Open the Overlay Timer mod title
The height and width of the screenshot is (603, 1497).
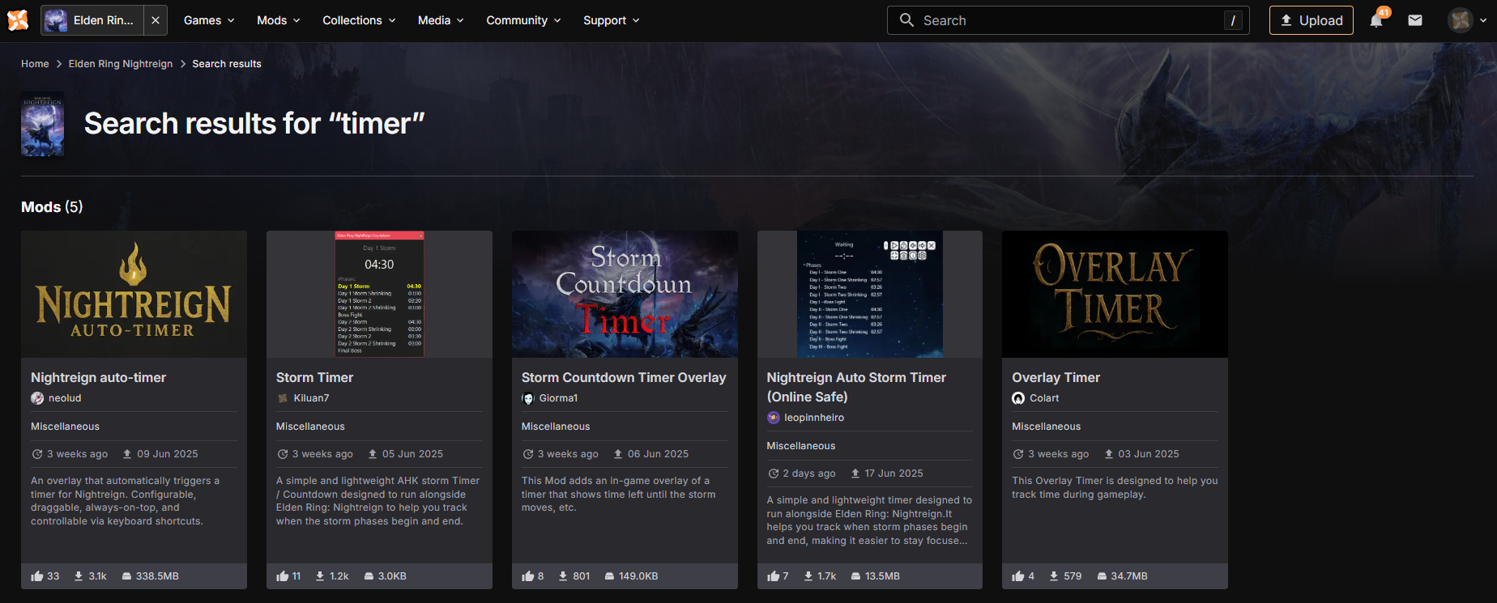pyautogui.click(x=1056, y=377)
